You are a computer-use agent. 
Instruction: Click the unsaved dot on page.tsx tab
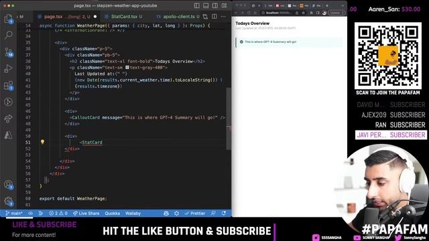tap(95, 17)
